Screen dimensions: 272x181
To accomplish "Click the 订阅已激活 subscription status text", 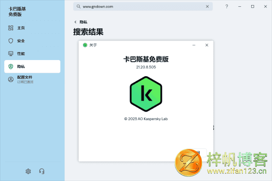I will pyautogui.click(x=25, y=82).
